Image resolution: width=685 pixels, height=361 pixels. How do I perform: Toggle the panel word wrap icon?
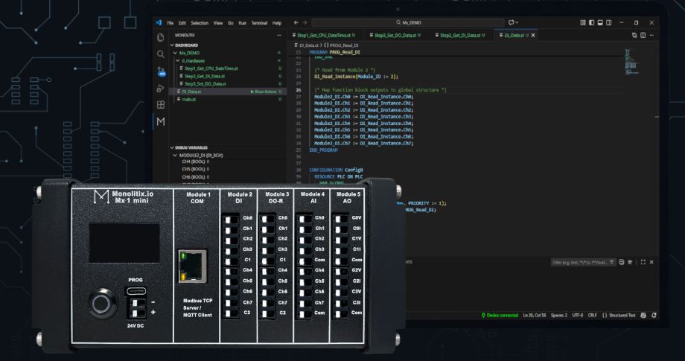[x=630, y=262]
